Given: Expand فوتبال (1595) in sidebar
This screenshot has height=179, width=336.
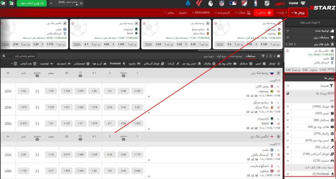Looking at the screenshot, I should coord(288,107).
